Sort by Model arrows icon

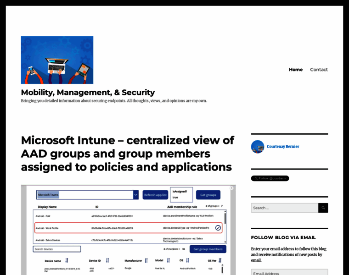168,260
